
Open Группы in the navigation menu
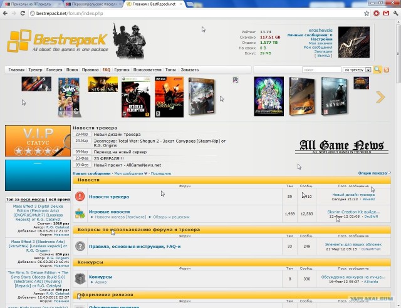(x=122, y=69)
